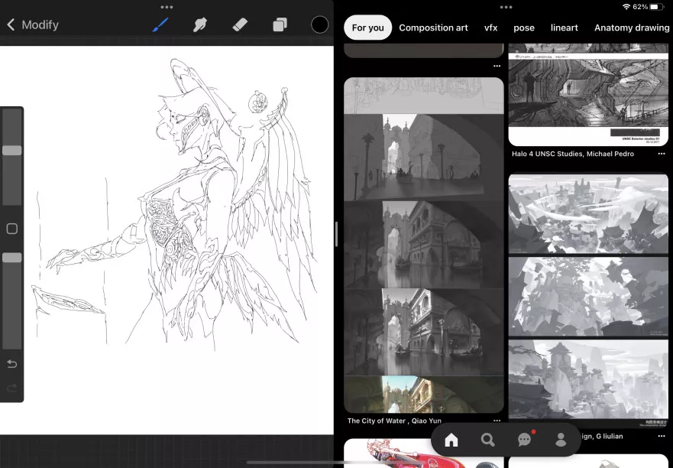Select the Brush tool in Procreate
The width and height of the screenshot is (673, 468).
(x=160, y=24)
